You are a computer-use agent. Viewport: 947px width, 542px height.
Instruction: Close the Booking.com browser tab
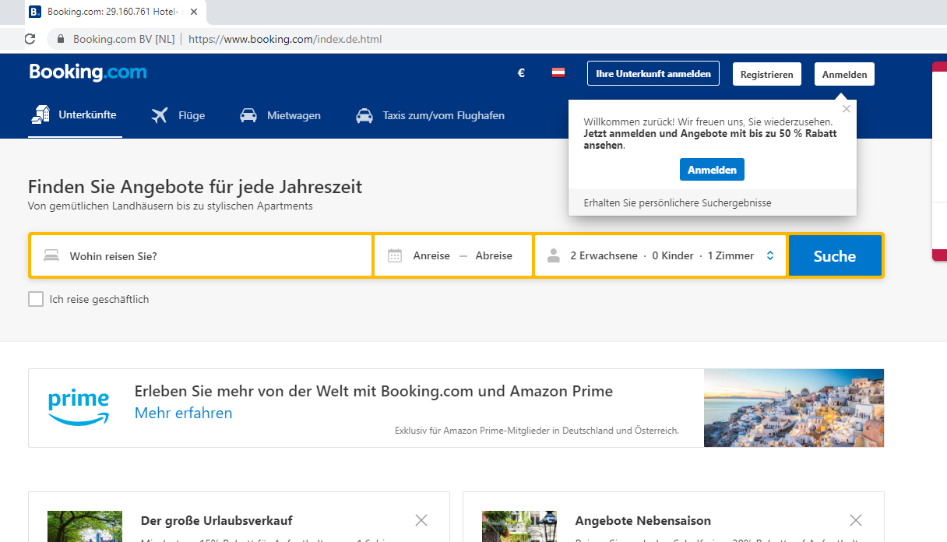point(194,12)
